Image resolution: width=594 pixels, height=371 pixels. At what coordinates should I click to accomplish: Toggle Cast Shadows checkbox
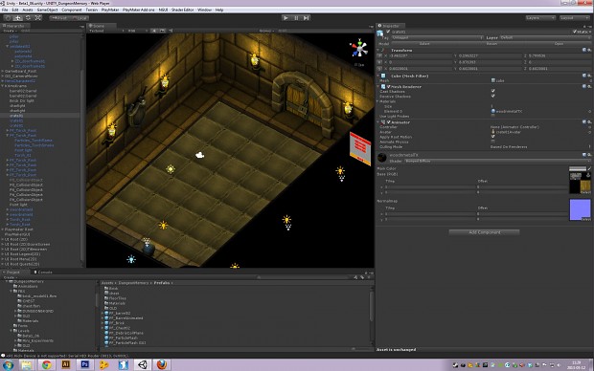[492, 91]
